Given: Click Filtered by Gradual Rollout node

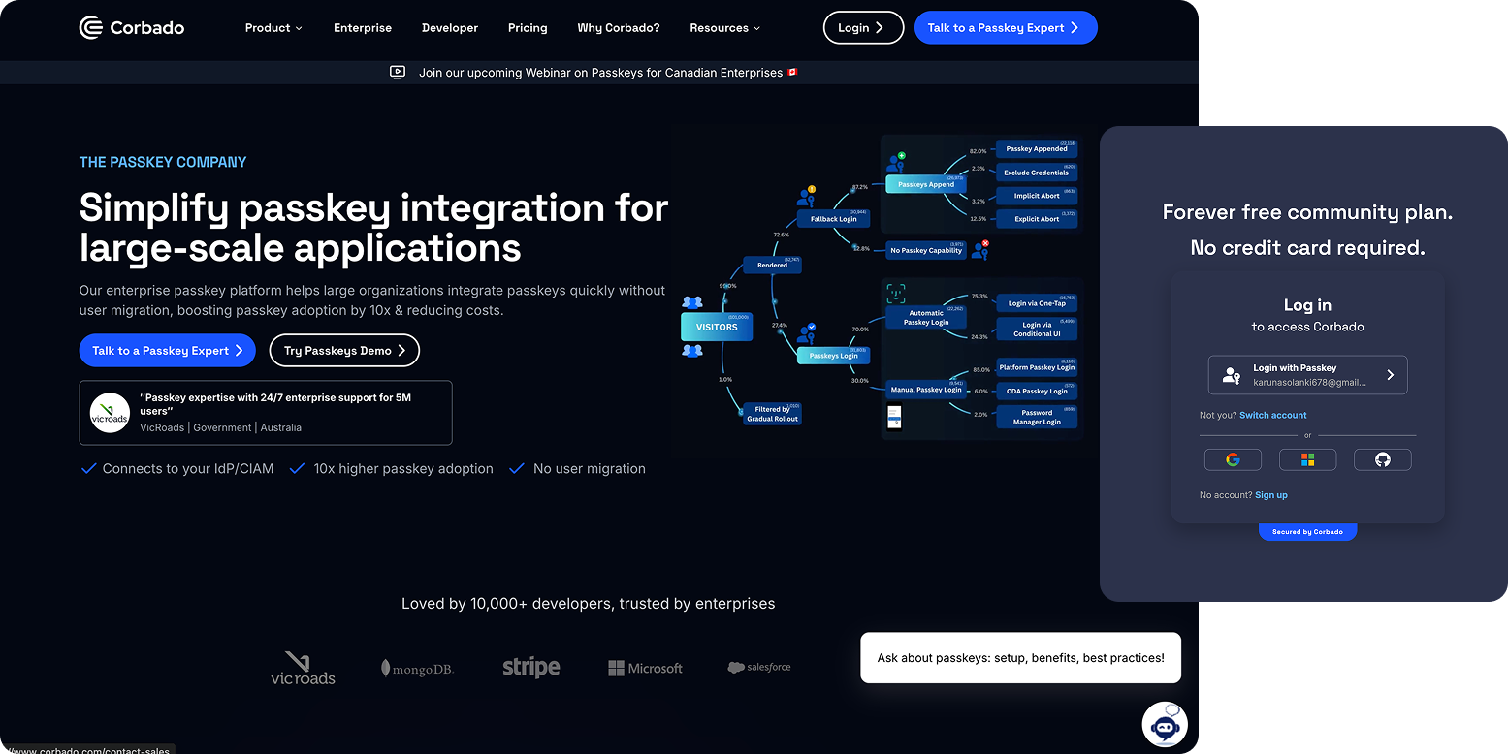Looking at the screenshot, I should click(x=772, y=414).
